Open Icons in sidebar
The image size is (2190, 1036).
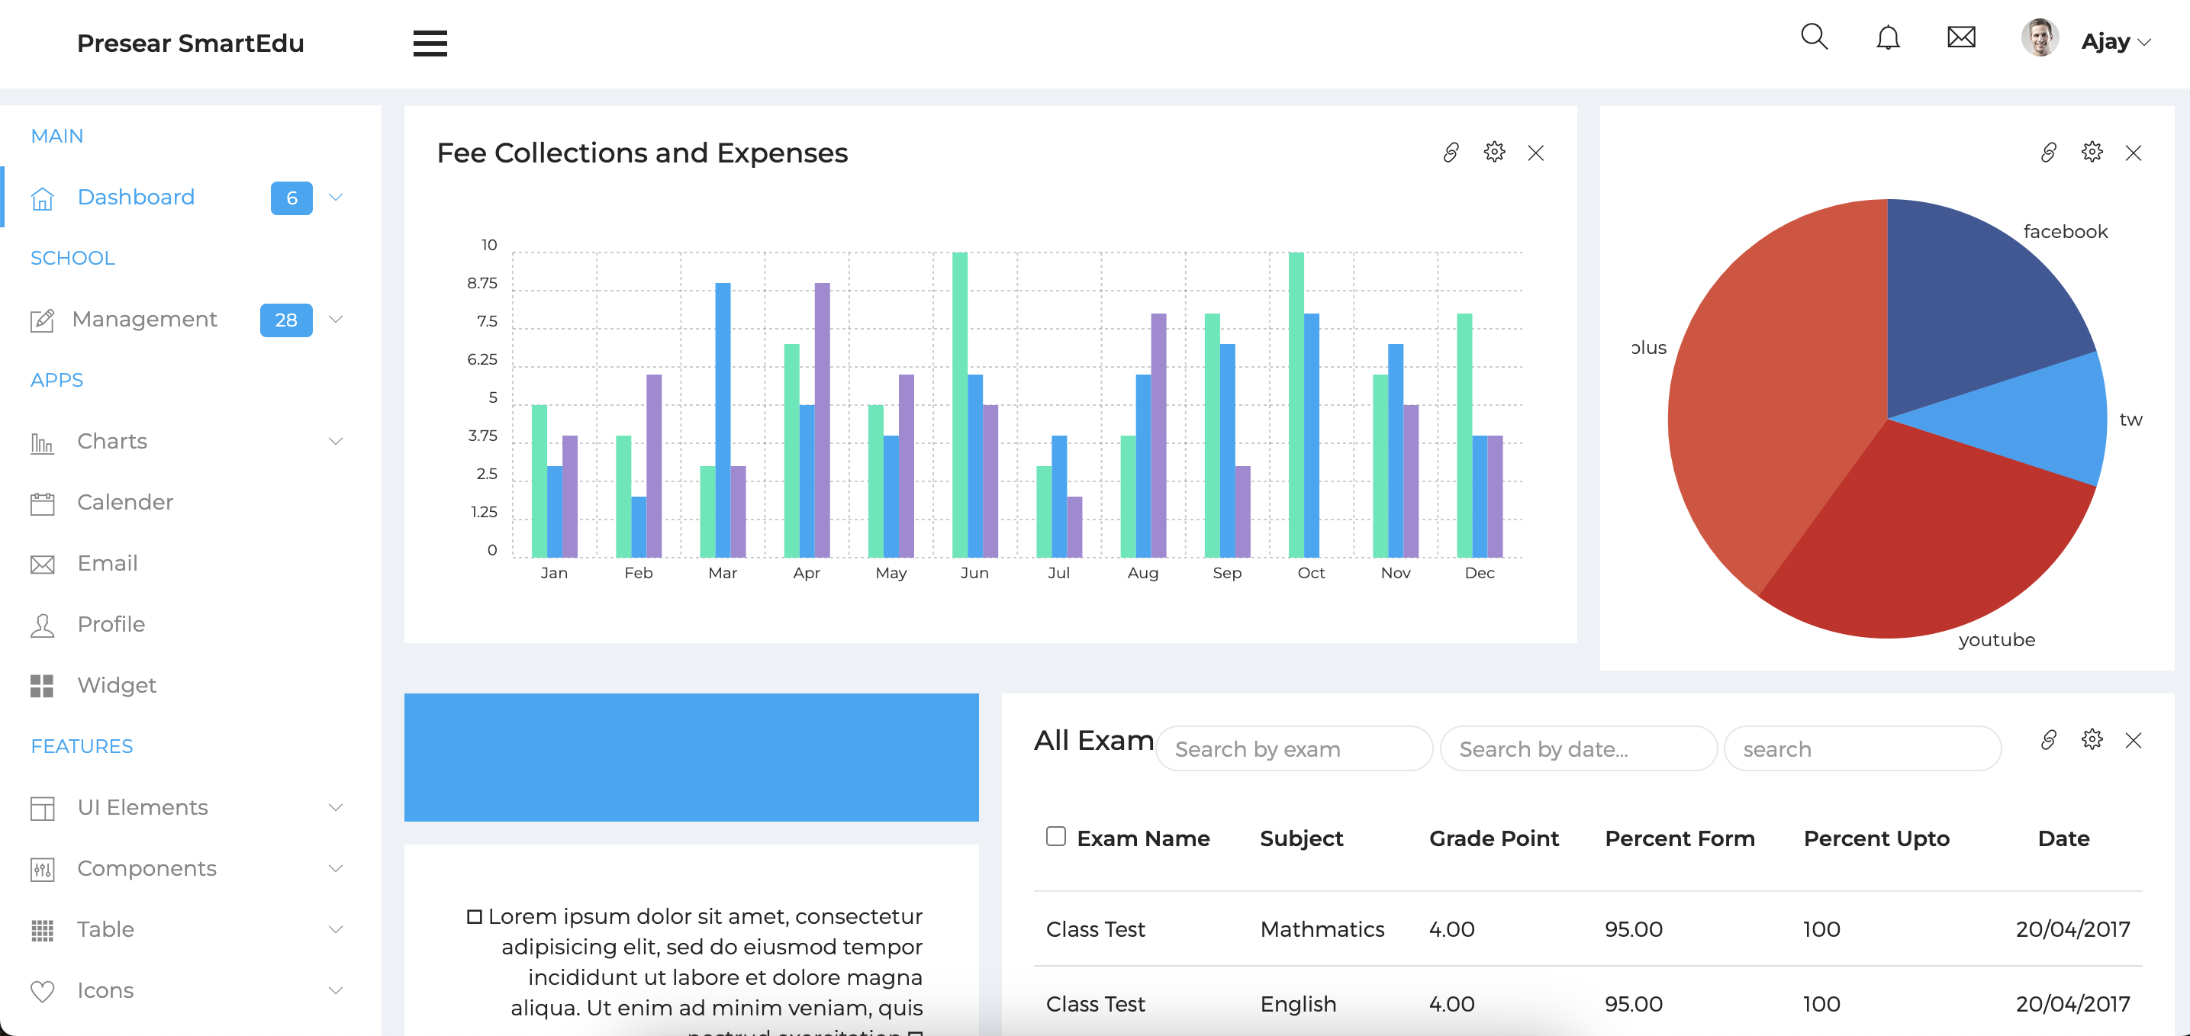(105, 991)
